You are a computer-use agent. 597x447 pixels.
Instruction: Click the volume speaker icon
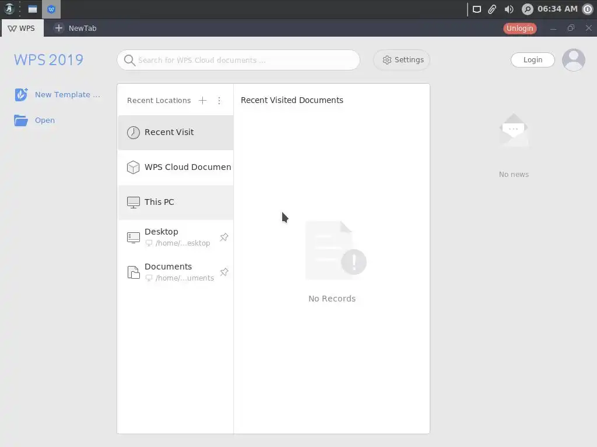pyautogui.click(x=508, y=9)
